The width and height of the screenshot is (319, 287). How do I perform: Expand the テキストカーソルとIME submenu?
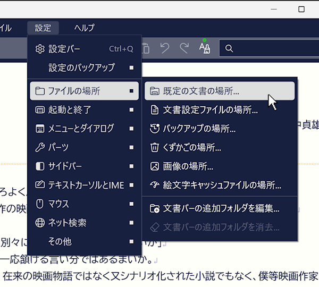tap(84, 185)
